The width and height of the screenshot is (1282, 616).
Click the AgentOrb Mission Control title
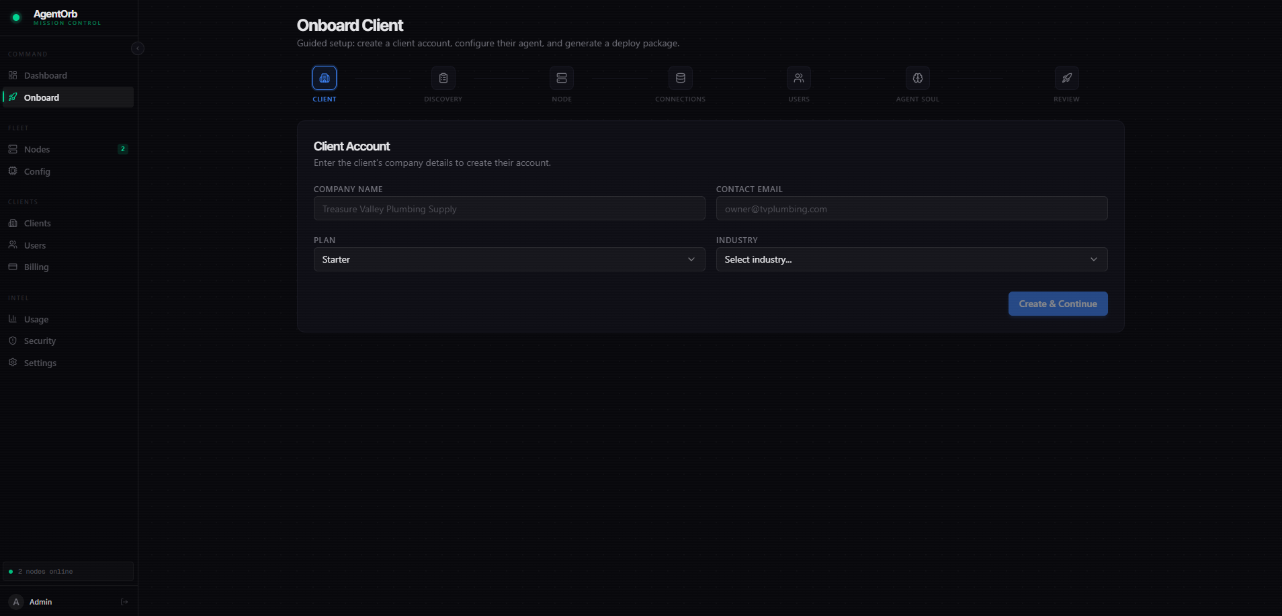[x=67, y=17]
